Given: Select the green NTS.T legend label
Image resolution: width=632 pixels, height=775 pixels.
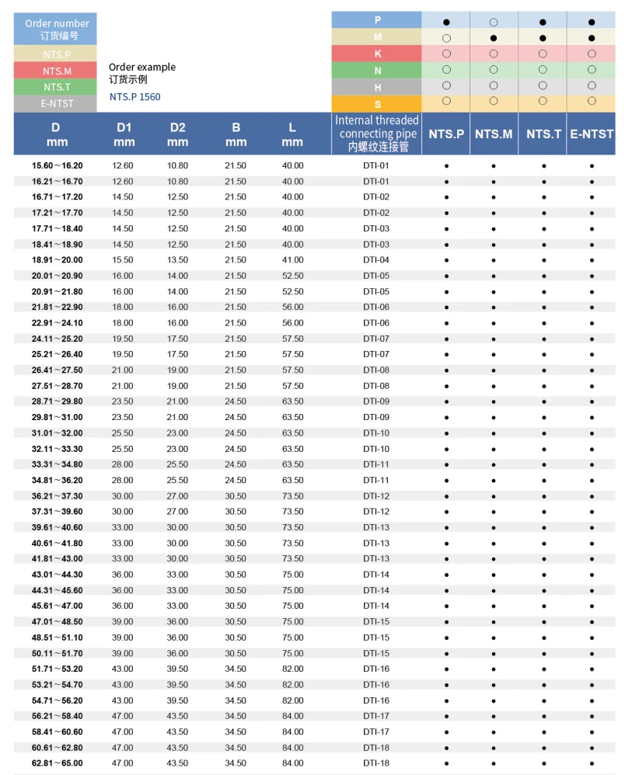Looking at the screenshot, I should click(x=55, y=87).
